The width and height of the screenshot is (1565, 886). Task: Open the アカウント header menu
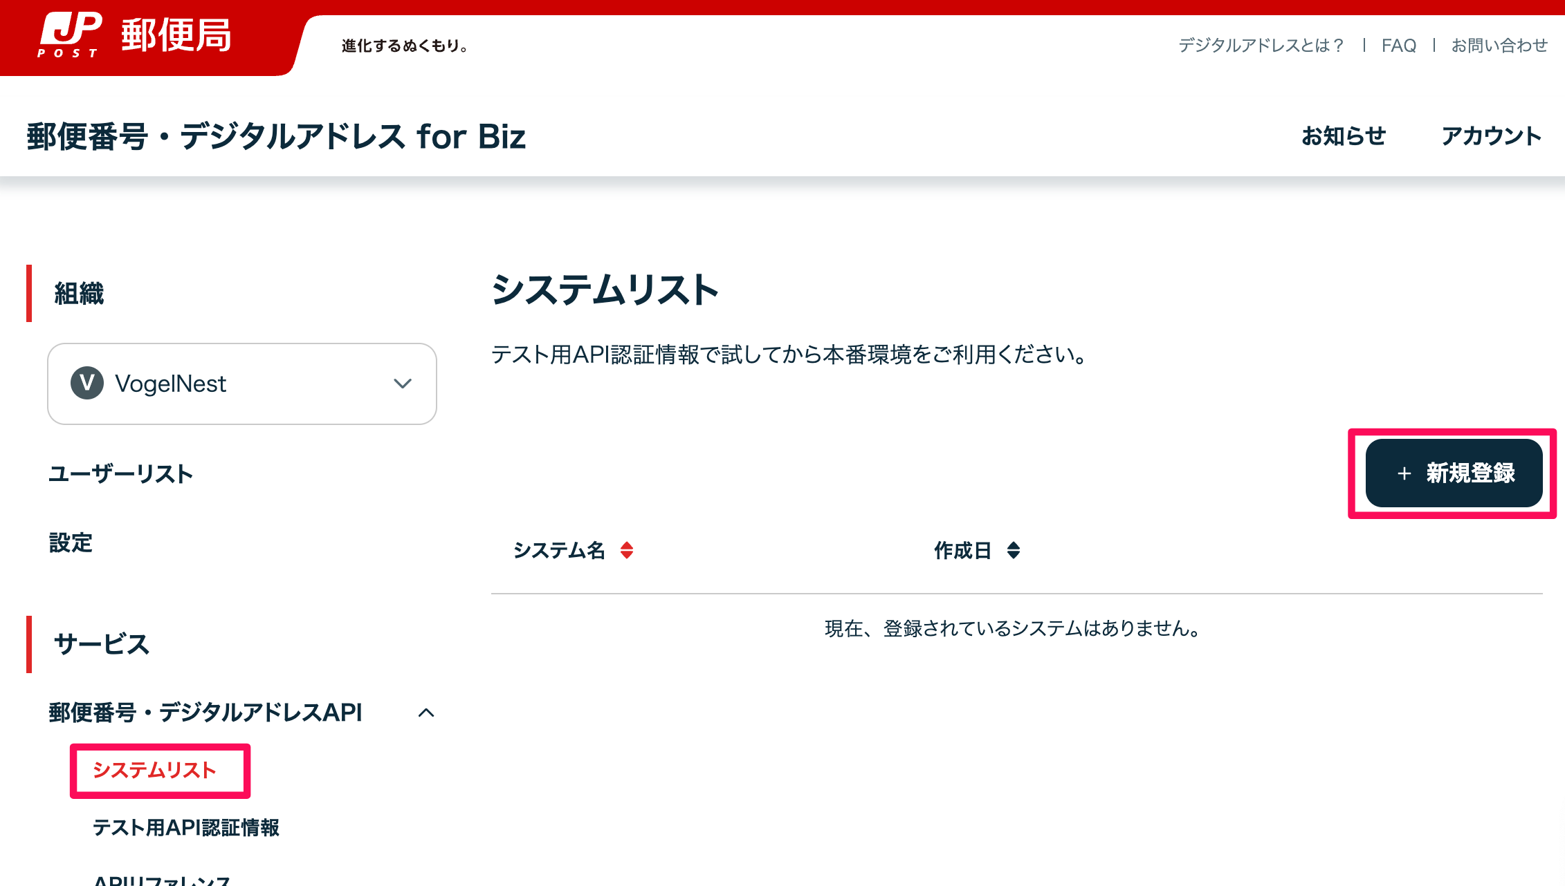[1491, 136]
